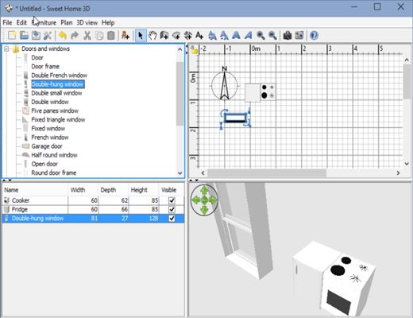Image resolution: width=413 pixels, height=318 pixels.
Task: Activate the Pan hand tool
Action: click(x=152, y=35)
